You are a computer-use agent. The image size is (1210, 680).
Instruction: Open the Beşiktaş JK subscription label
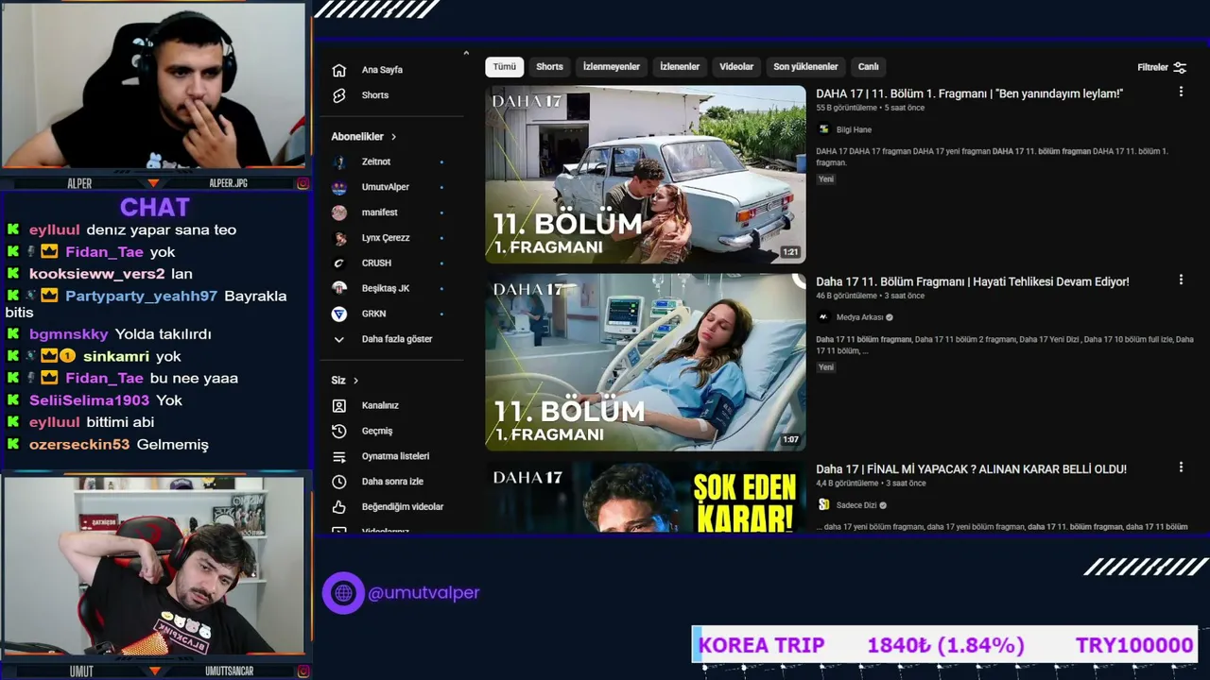tap(386, 288)
